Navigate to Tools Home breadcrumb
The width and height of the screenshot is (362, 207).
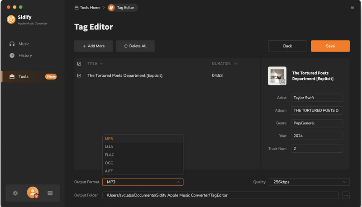click(x=90, y=8)
